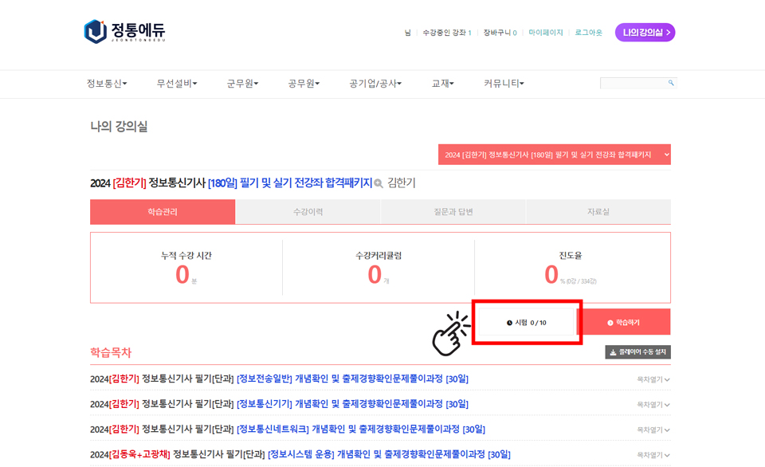
Task: Click the magnifier icon in the search box
Action: (671, 83)
